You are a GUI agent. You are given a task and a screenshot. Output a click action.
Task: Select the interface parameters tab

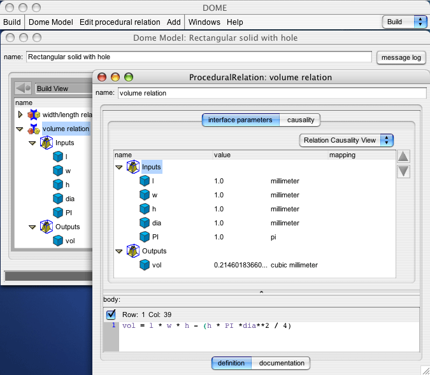[x=241, y=120]
